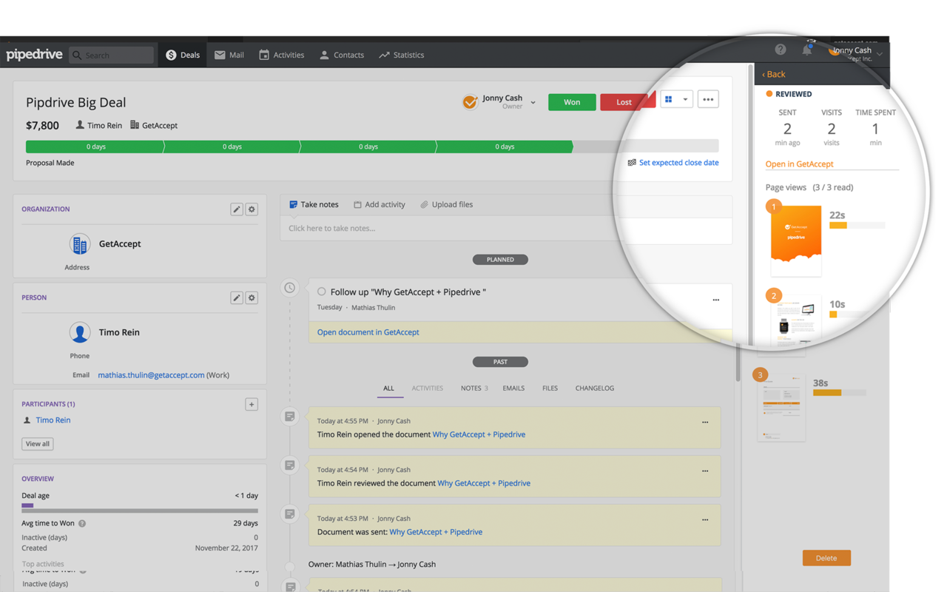
Task: Click Set expected close date link
Action: 678,163
